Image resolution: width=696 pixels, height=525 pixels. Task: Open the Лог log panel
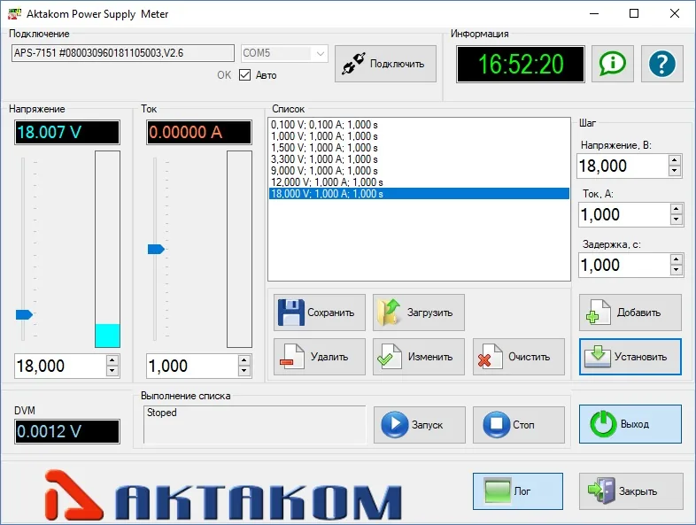(518, 491)
